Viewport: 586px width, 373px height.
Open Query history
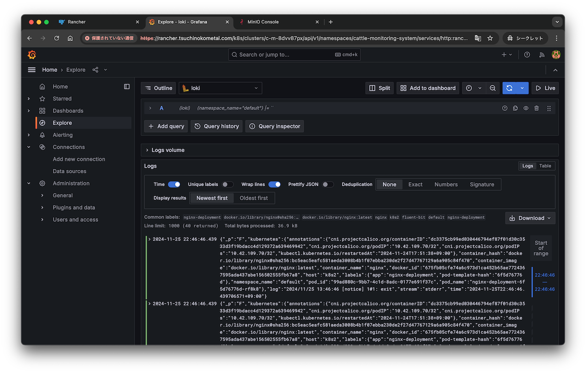[x=217, y=127]
